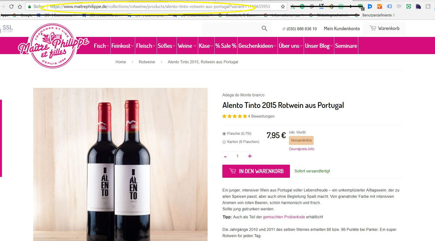
Task: Click the quantity input field
Action: pyautogui.click(x=237, y=156)
